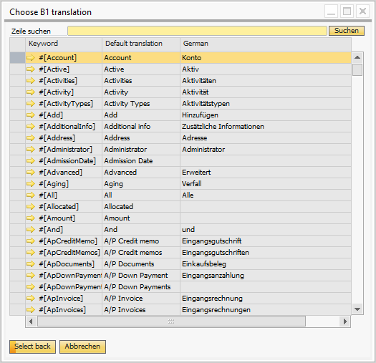Viewport: 376px width, 363px height.
Task: Click the yellow arrow for #[Add] keyword
Action: coord(31,115)
